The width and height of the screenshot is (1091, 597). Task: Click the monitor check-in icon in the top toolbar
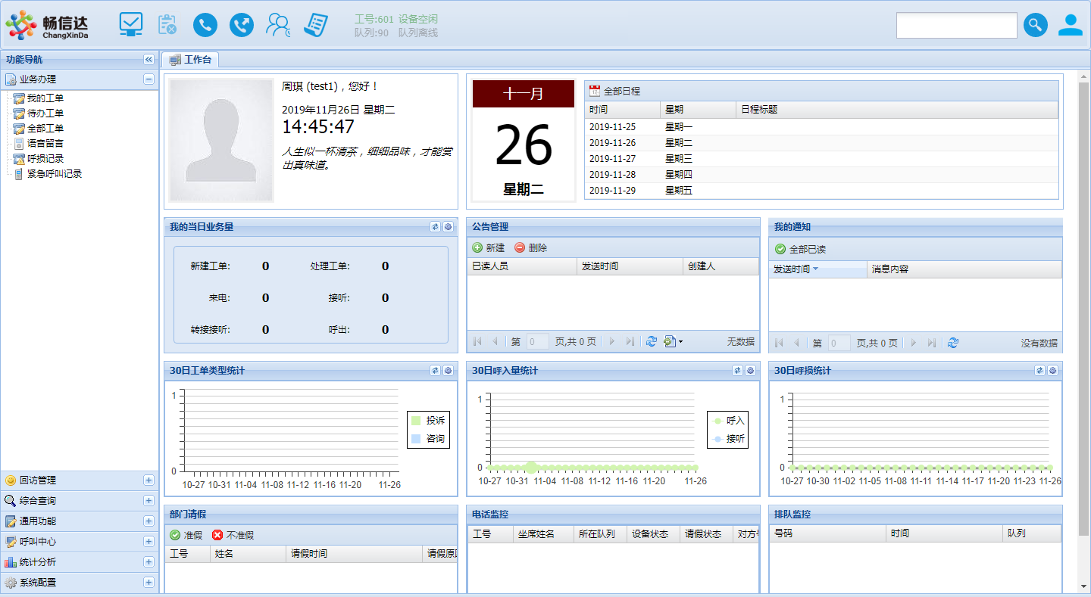tap(131, 24)
